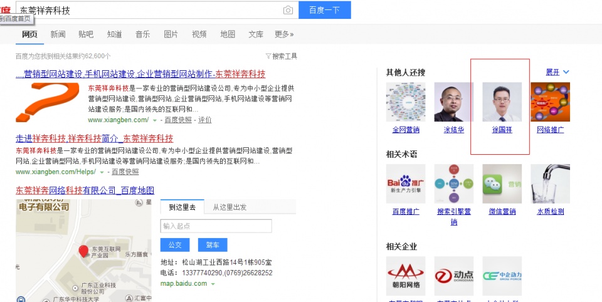Click the camera image-search icon
Screen dimensions: 602x302
coord(288,11)
